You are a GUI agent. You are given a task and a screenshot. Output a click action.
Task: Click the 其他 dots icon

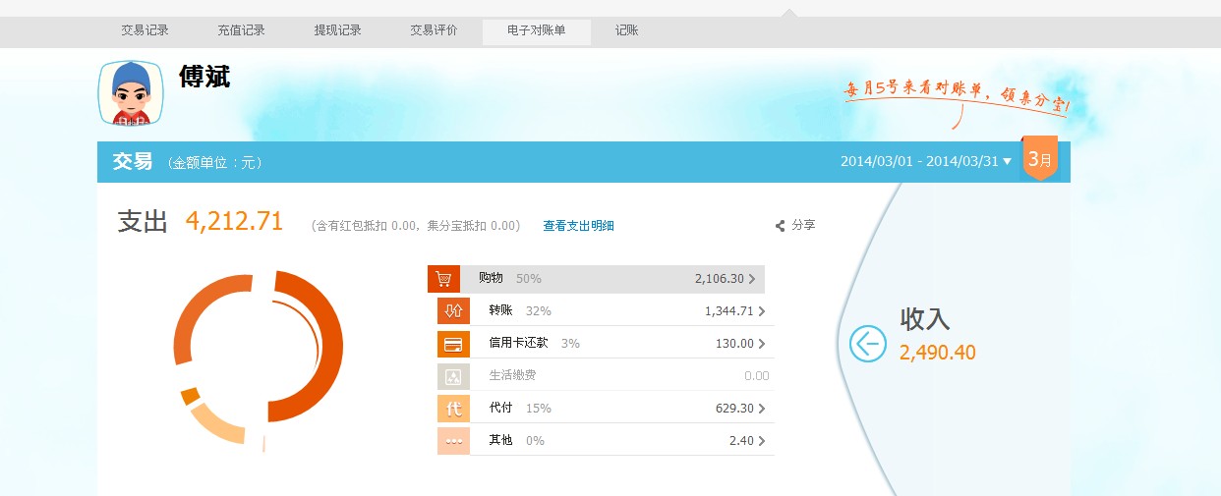[x=453, y=441]
